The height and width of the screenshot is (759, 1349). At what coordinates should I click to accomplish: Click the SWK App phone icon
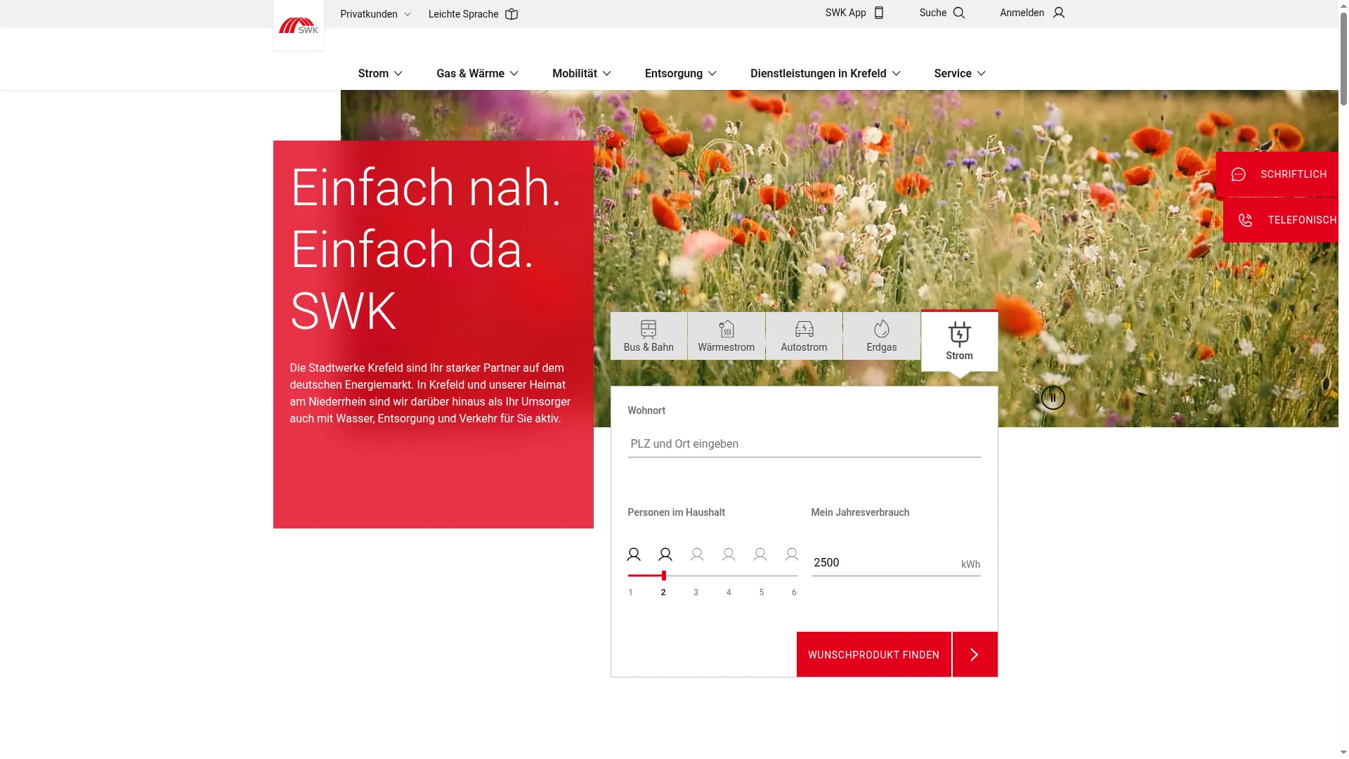878,13
